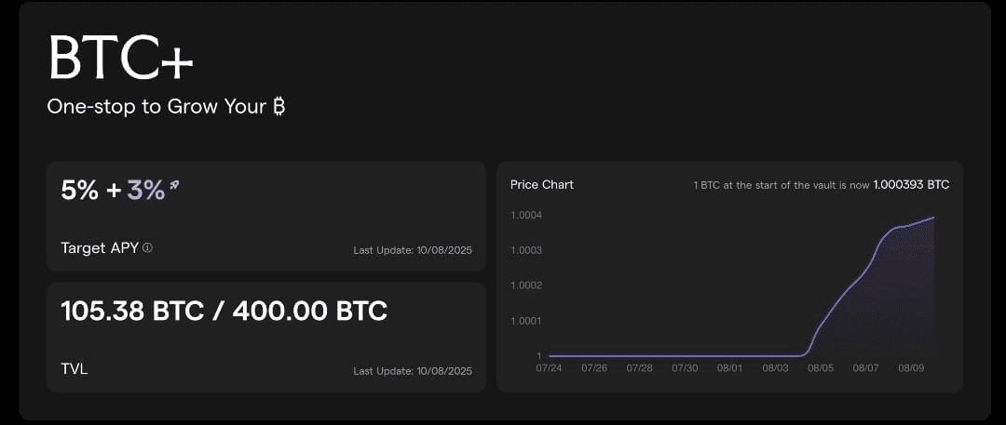The height and width of the screenshot is (425, 1006).
Task: Click the end point of the price line
Action: pyautogui.click(x=933, y=218)
